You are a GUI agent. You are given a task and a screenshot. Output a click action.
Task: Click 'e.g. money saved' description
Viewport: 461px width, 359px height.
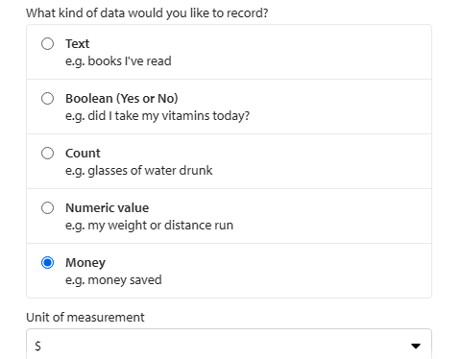pyautogui.click(x=113, y=280)
